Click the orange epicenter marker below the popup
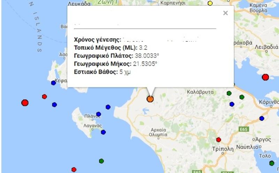 pyautogui.click(x=150, y=99)
